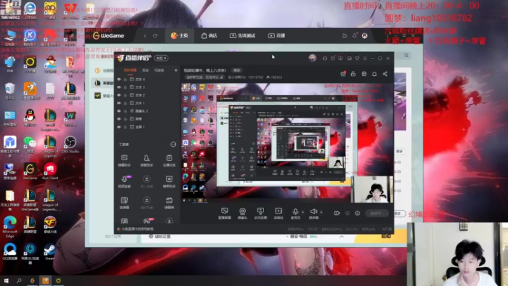Image resolution: width=508 pixels, height=286 pixels.
Task: Open the room manager assistant tool
Action: (x=147, y=161)
